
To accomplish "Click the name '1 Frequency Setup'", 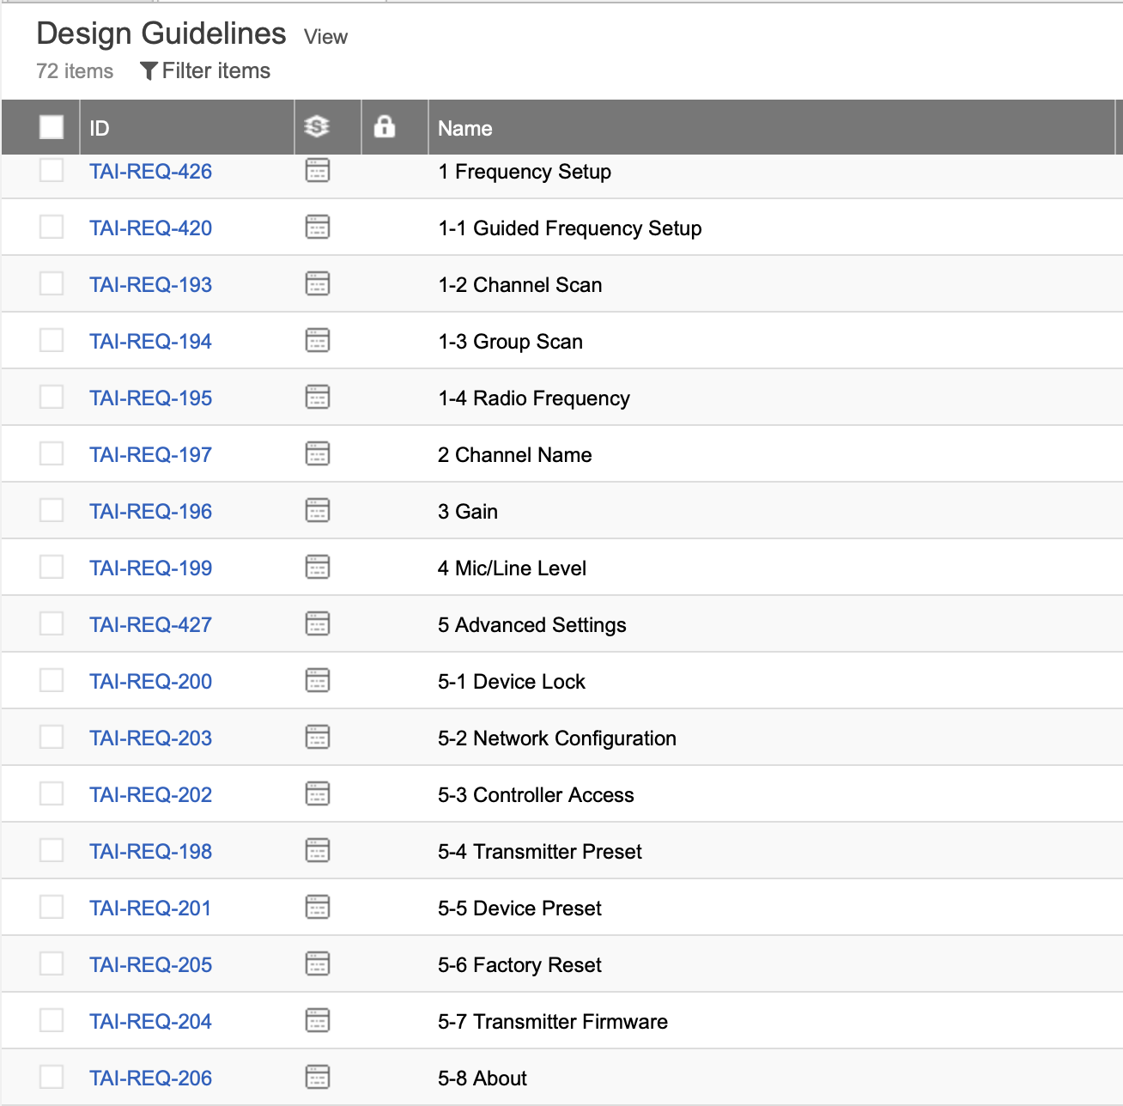I will click(525, 172).
